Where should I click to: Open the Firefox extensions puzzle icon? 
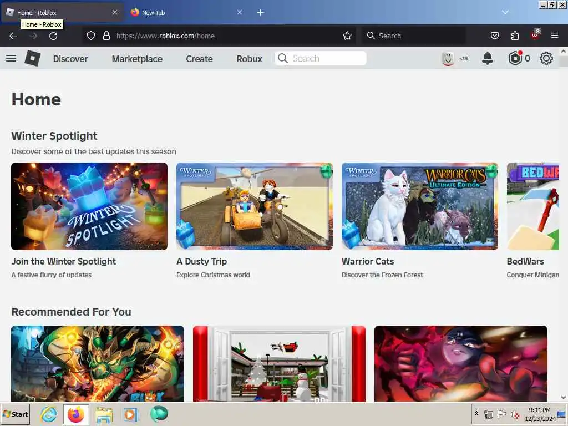coord(515,35)
